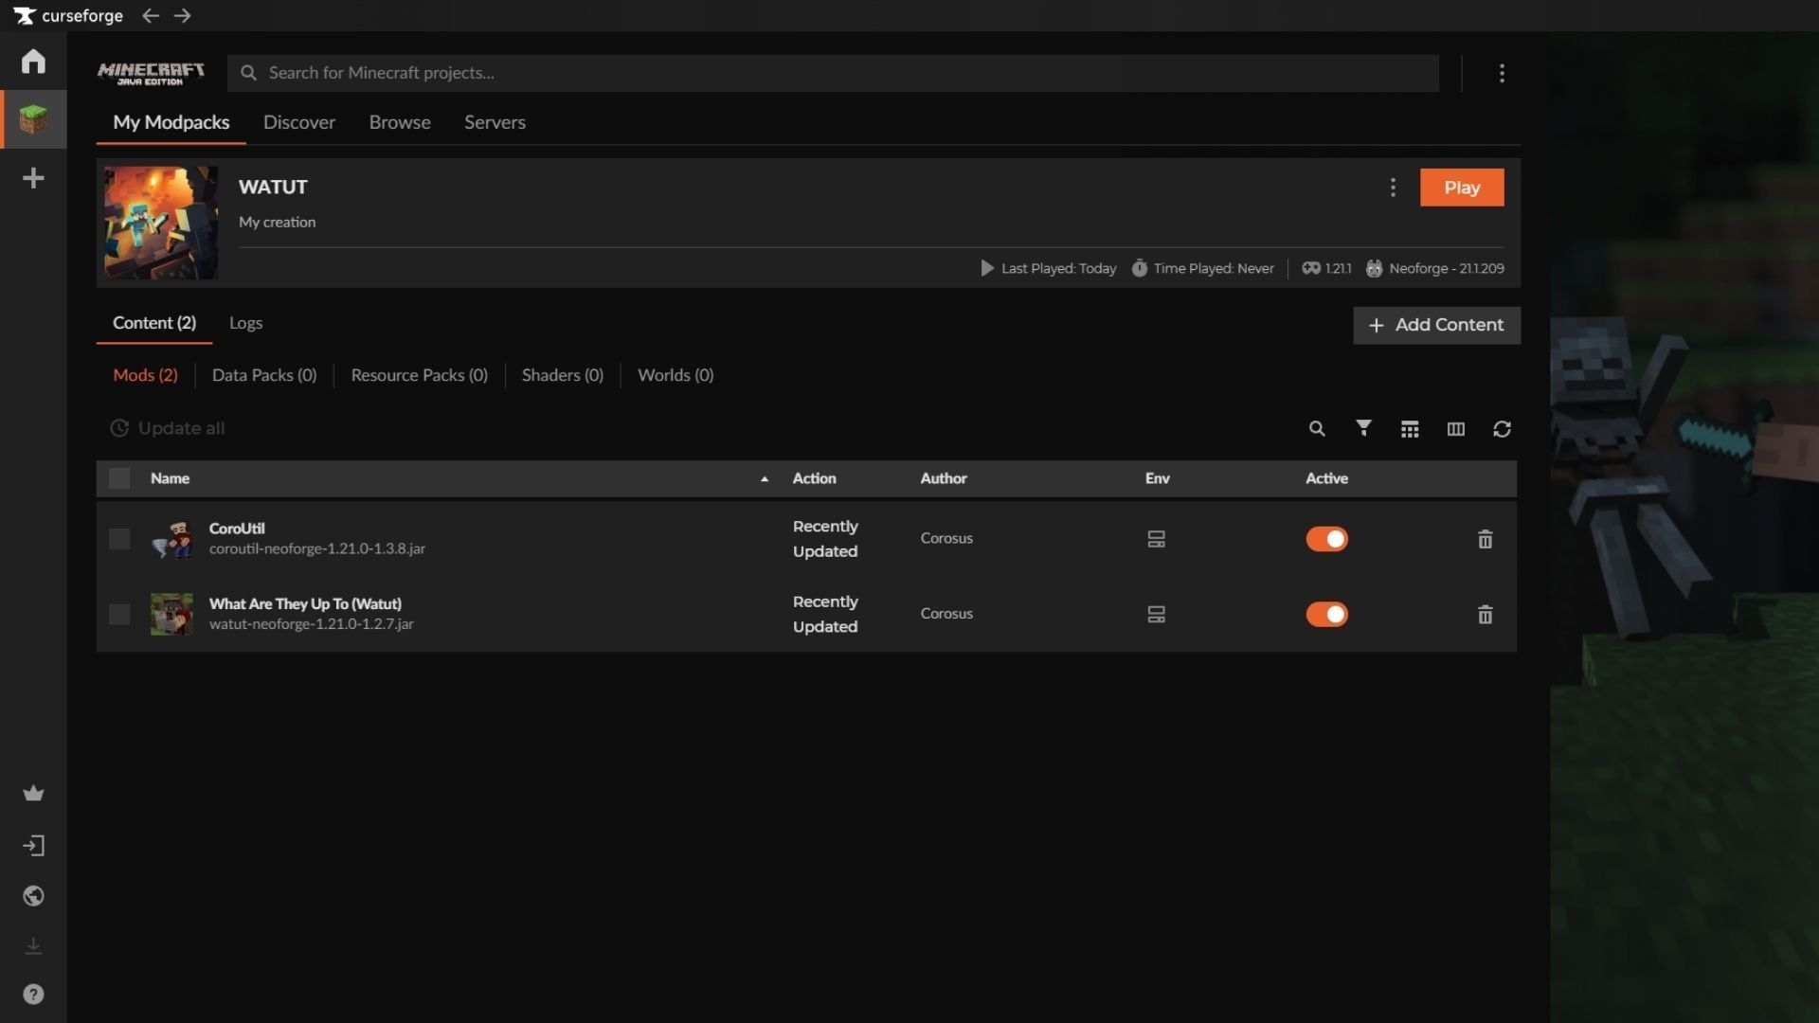The width and height of the screenshot is (1819, 1023).
Task: Open the help question mark icon
Action: [x=33, y=994]
